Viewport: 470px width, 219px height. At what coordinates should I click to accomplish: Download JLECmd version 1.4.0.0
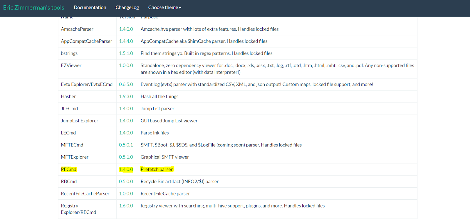(126, 108)
